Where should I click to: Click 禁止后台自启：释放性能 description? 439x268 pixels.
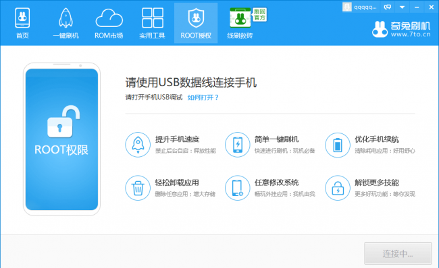tap(186, 151)
